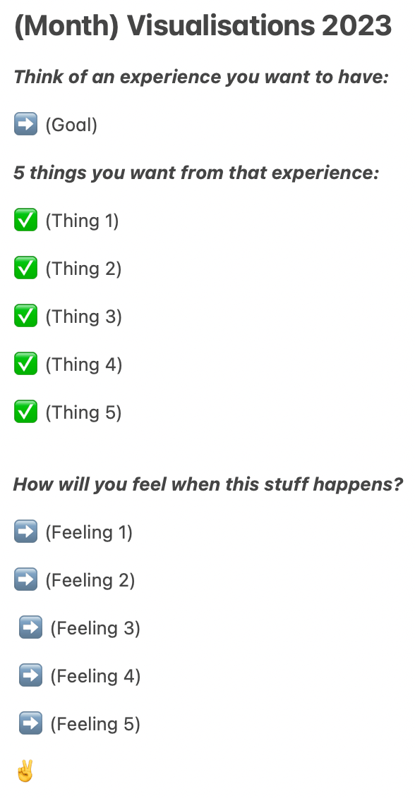Click the arrow emoji beside (Feeling 1)

(25, 532)
